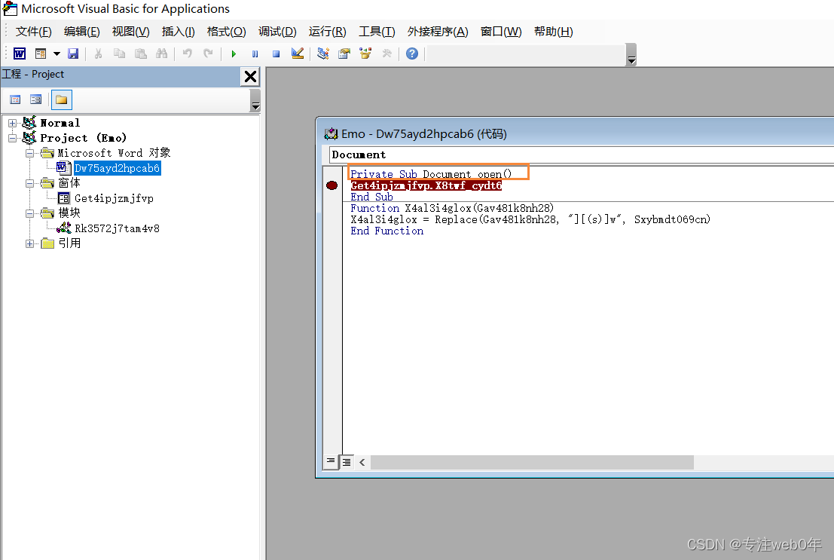Click the Function X4al3i4glox code line
Image resolution: width=834 pixels, height=560 pixels.
point(452,208)
